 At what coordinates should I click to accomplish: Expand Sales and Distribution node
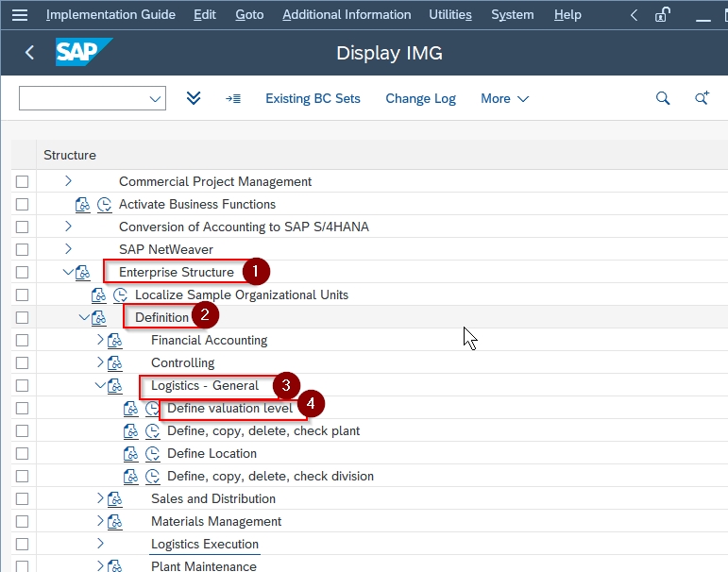click(x=100, y=498)
